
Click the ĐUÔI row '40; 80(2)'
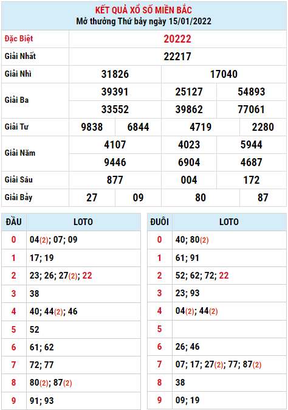(x=229, y=240)
